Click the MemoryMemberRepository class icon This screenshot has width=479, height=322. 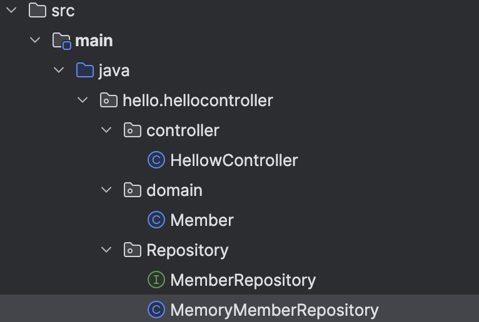click(x=156, y=310)
